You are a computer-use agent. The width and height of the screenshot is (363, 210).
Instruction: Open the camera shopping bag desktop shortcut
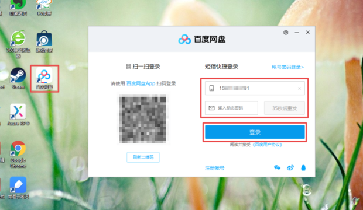pos(44,41)
